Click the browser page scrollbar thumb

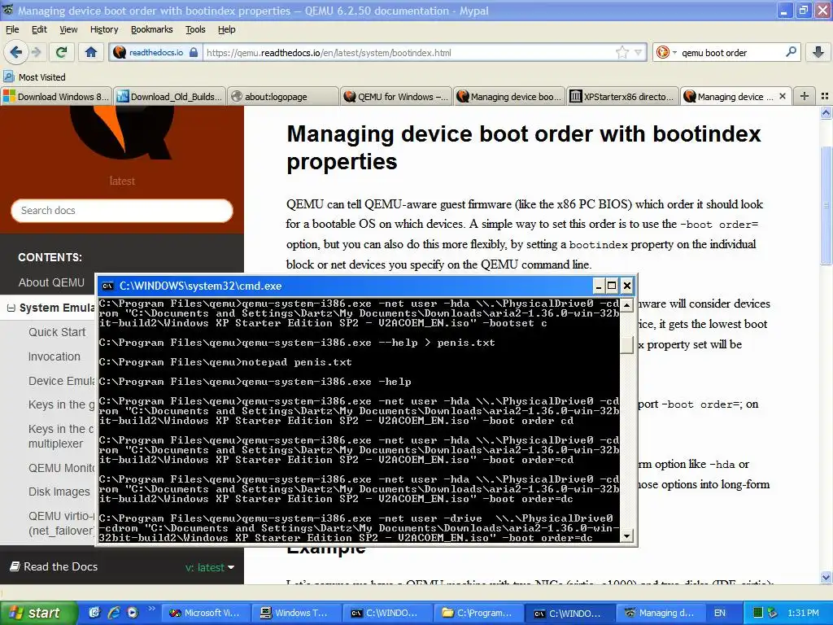[x=826, y=204]
